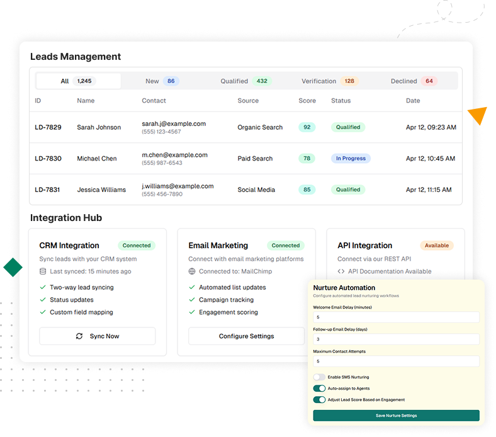Click the API Integration Available badge
Viewport: 496px width, 437px height.
(437, 246)
